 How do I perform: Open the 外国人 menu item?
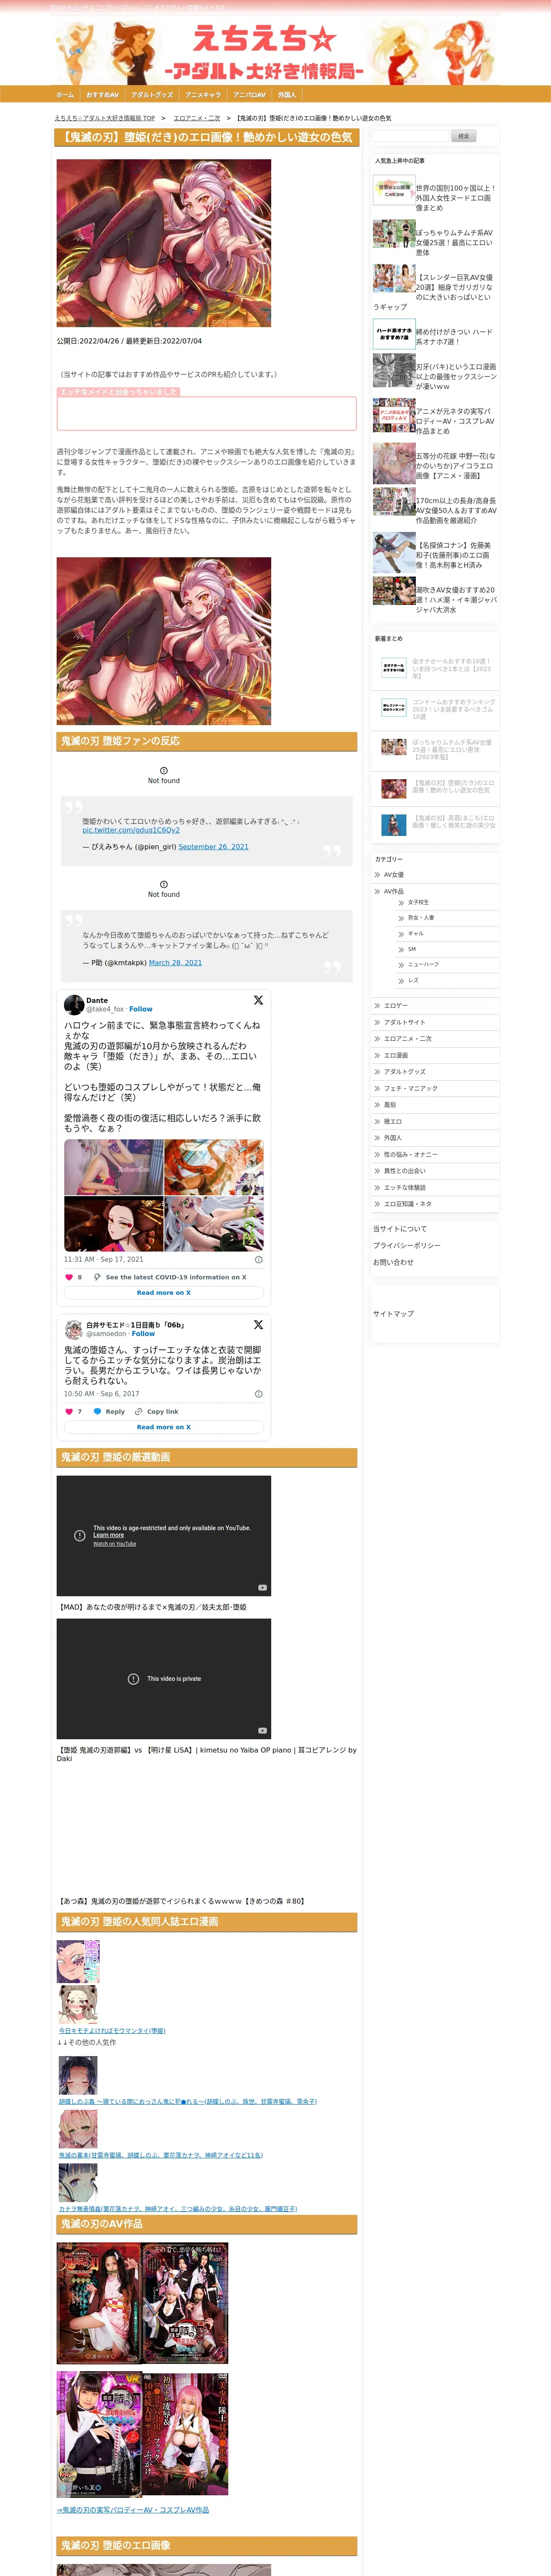coord(287,95)
